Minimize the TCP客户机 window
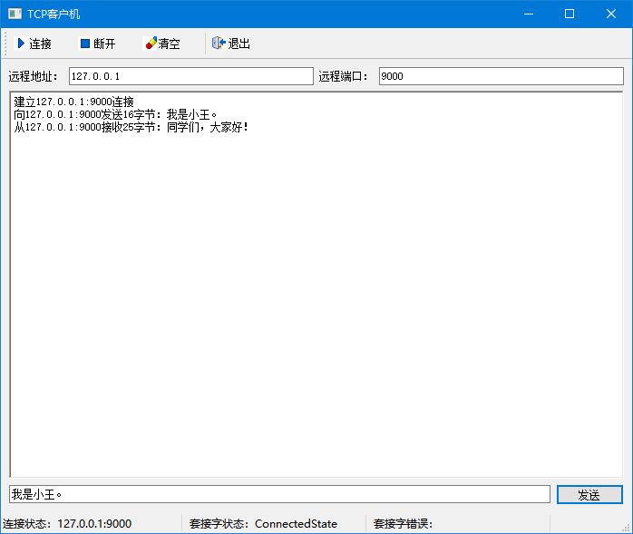633x534 pixels. 529,14
